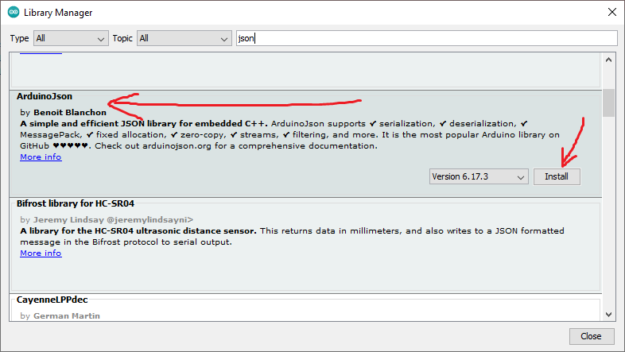Open More info link for Bifrost library
The height and width of the screenshot is (352, 625).
point(41,253)
